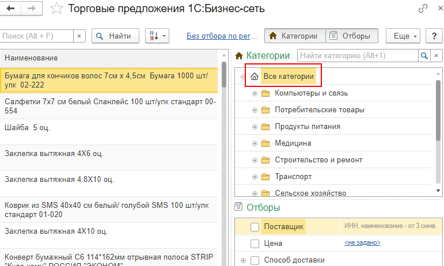Expand the Медицина category node

point(255,143)
